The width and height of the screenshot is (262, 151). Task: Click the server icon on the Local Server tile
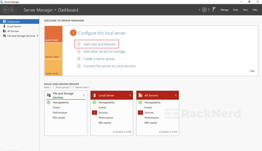click(x=94, y=95)
